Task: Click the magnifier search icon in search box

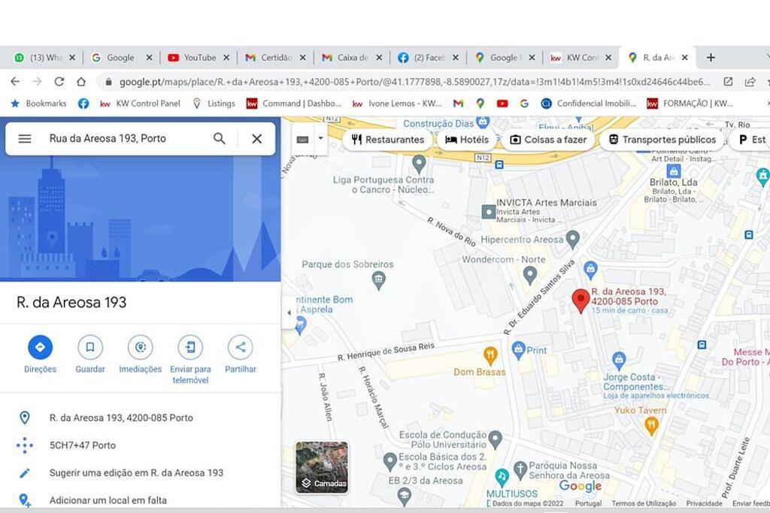Action: (x=220, y=139)
